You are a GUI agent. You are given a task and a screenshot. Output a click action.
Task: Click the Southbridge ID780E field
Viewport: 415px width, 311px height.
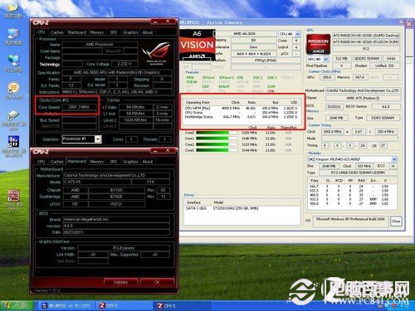pos(116,197)
